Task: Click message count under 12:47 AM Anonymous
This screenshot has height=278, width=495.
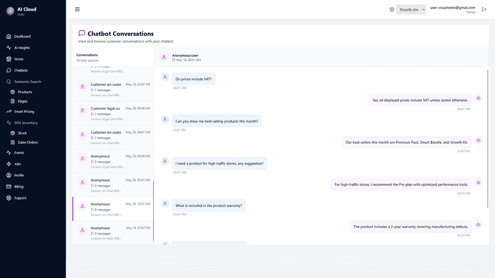Action: (103, 209)
